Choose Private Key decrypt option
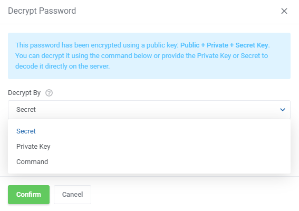This screenshot has height=211, width=299. [149, 146]
